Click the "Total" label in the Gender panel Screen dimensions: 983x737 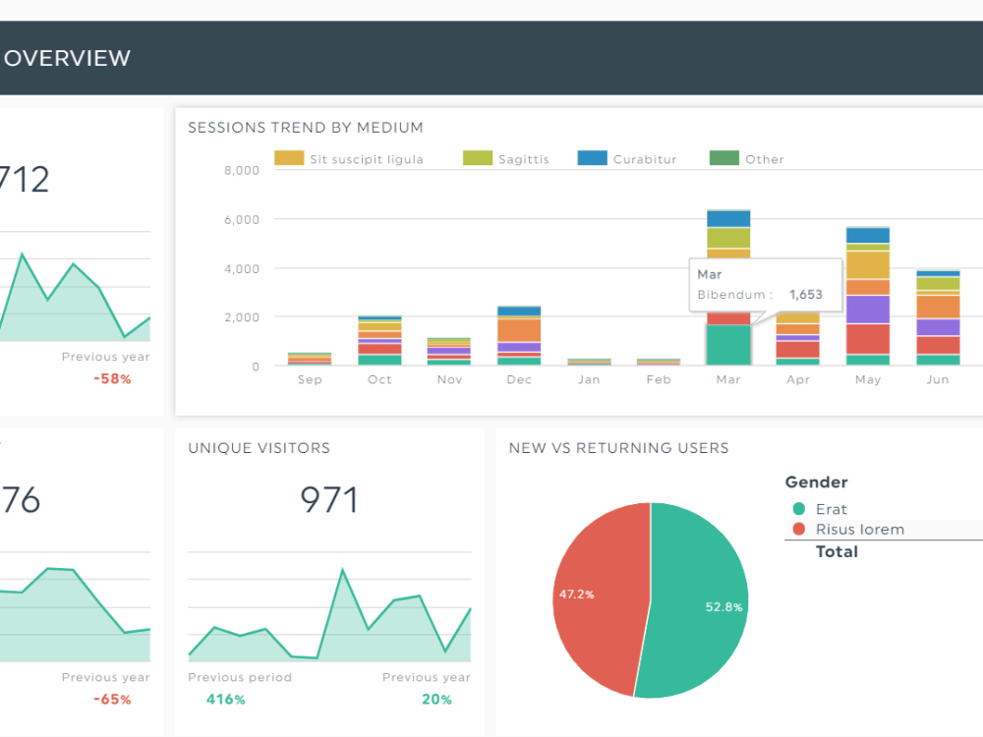click(837, 551)
